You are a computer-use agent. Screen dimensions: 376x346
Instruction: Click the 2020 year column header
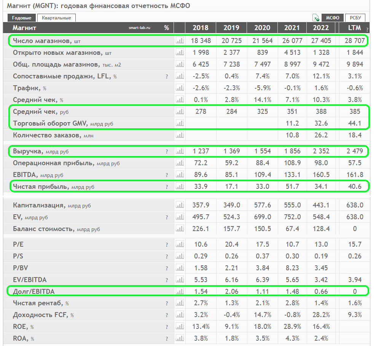[x=262, y=28]
